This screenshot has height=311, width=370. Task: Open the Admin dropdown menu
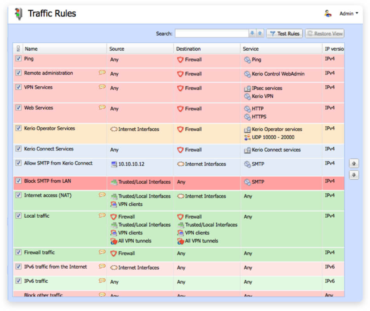click(349, 14)
